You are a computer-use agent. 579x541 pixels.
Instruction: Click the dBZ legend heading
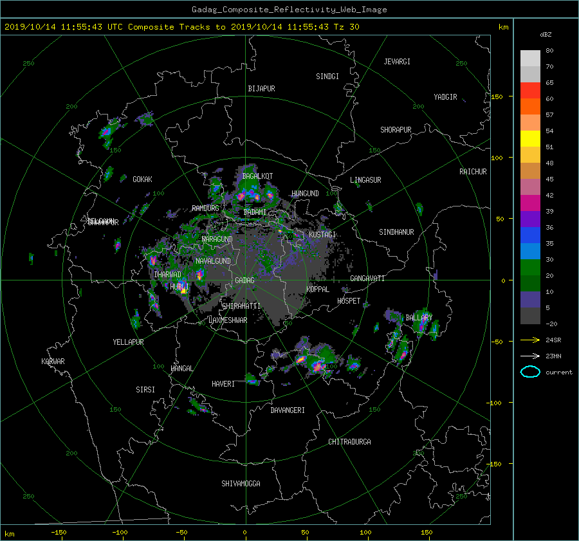point(546,35)
